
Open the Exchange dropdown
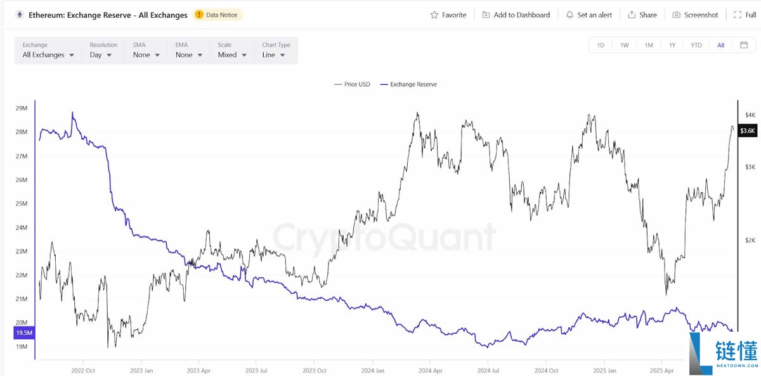pos(48,51)
